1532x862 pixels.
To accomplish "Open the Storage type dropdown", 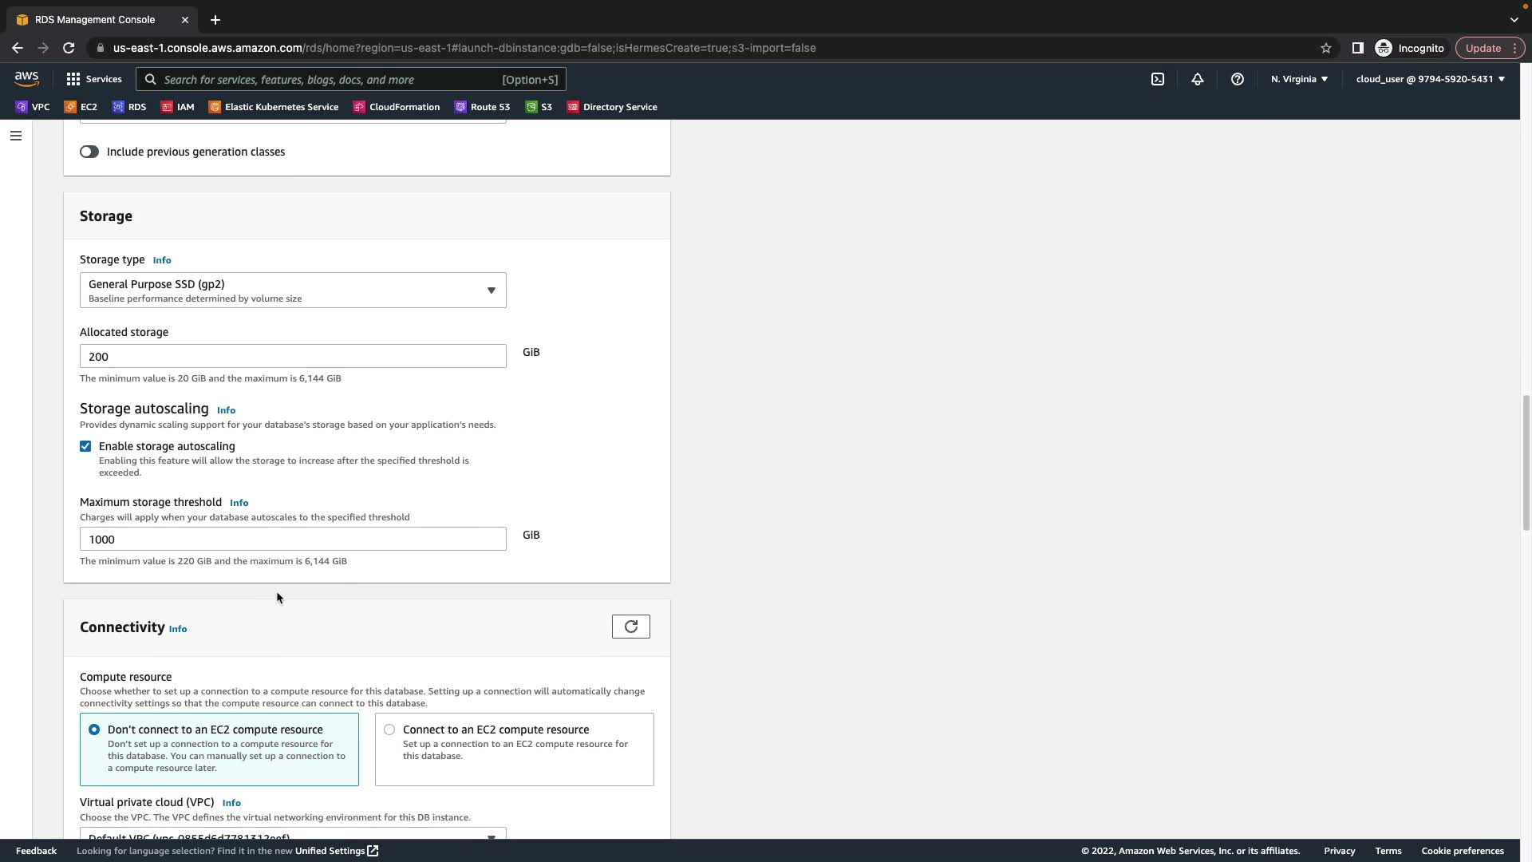I will (292, 291).
